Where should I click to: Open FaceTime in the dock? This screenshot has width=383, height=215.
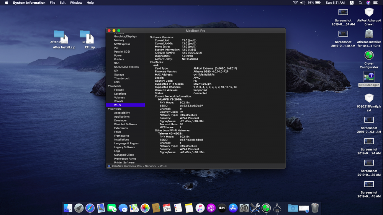(112, 208)
